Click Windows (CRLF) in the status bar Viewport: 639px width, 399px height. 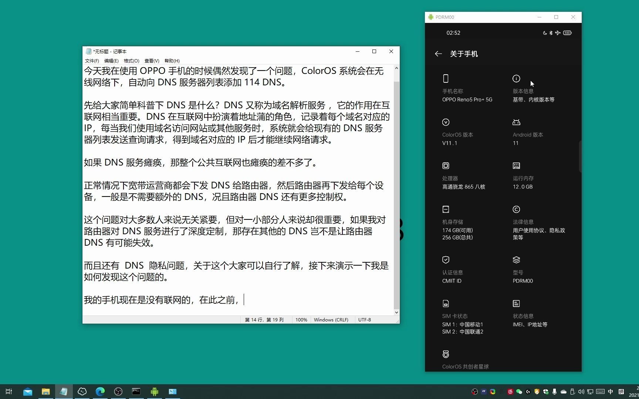331,320
